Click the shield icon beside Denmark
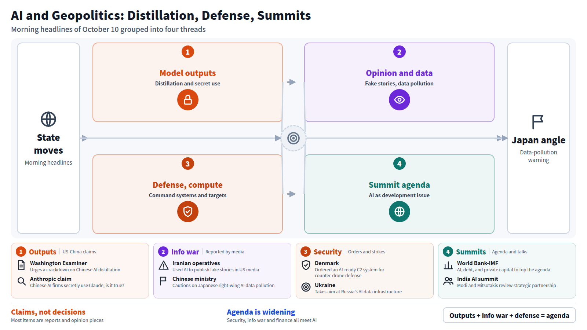 pos(306,265)
